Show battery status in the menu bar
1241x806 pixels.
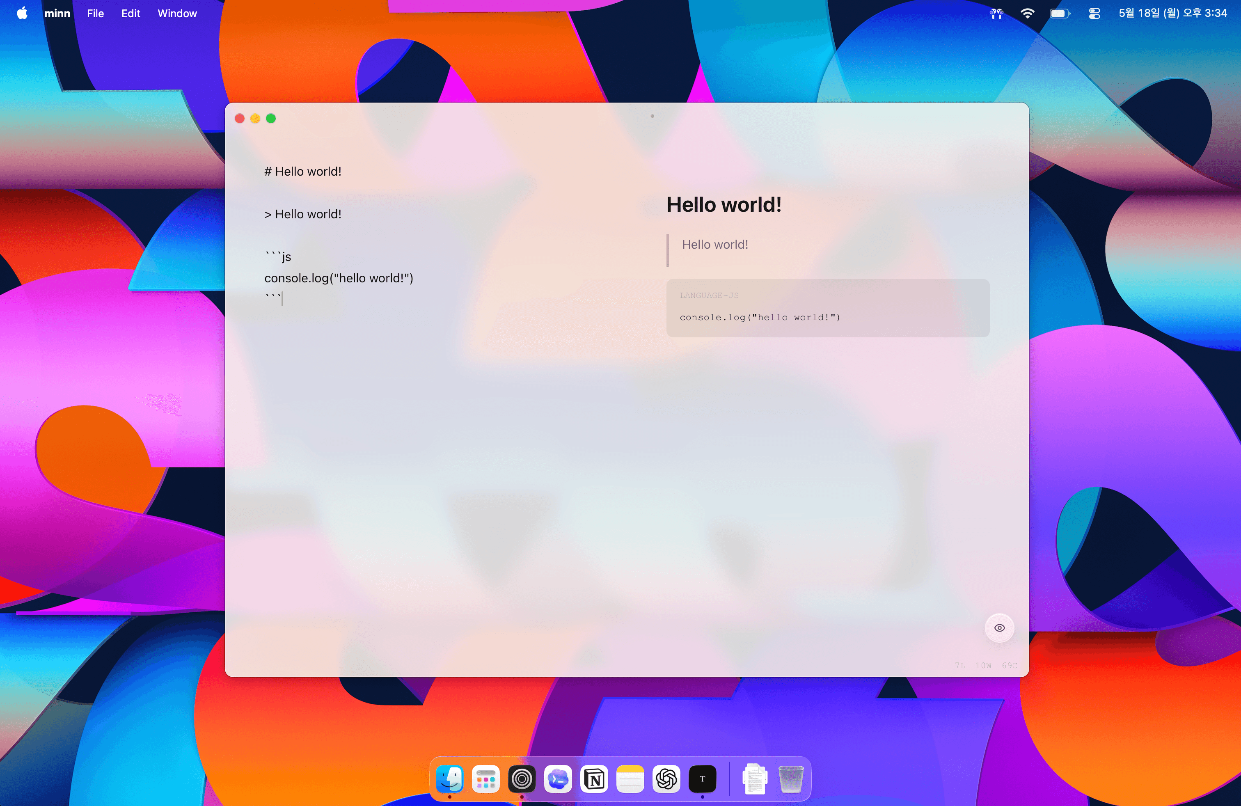pos(1060,13)
